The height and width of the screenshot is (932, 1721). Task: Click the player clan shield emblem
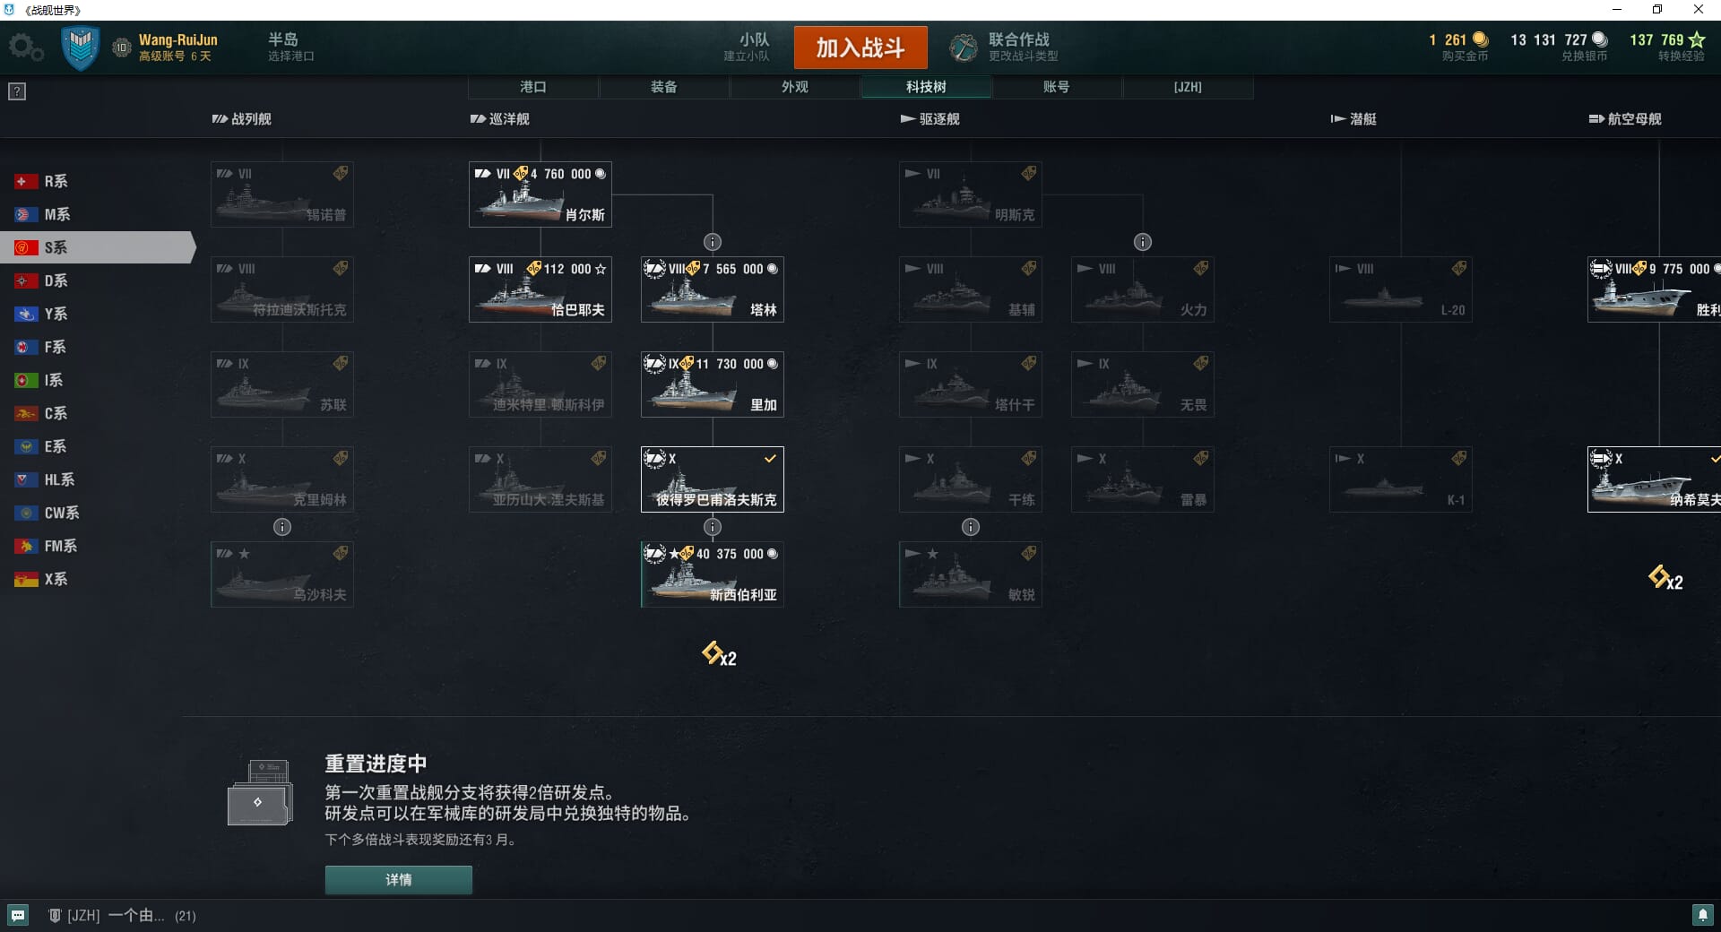coord(80,47)
